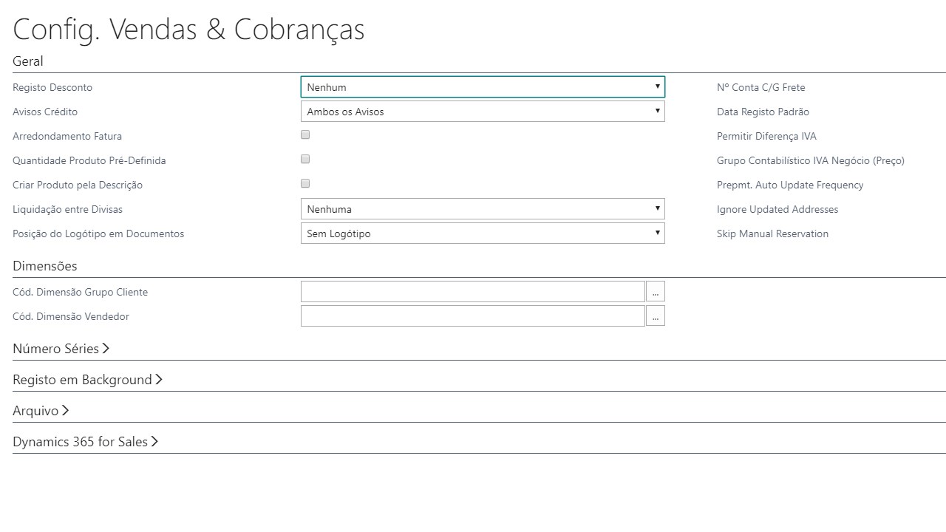Click the Cód. Dimensão Grupo Cliente input field

[473, 292]
